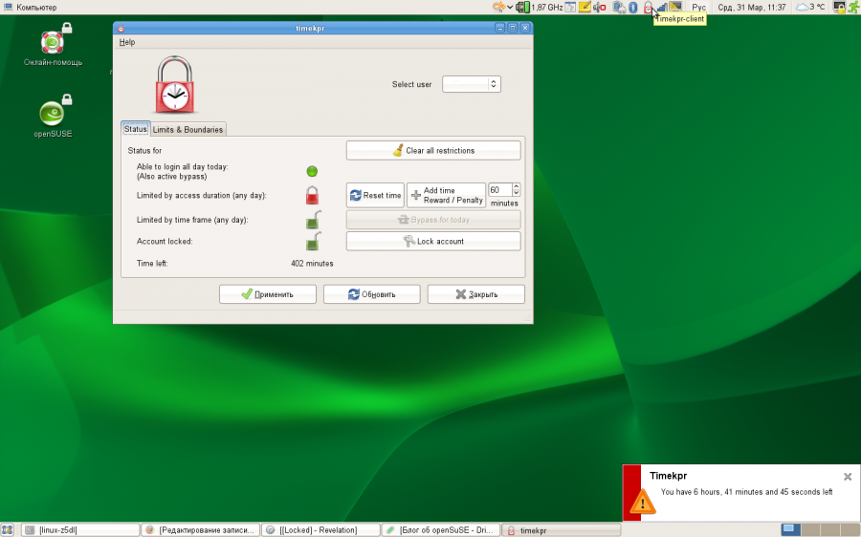Switch to the Limits & Boundaries tab
The height and width of the screenshot is (537, 861).
pyautogui.click(x=188, y=129)
